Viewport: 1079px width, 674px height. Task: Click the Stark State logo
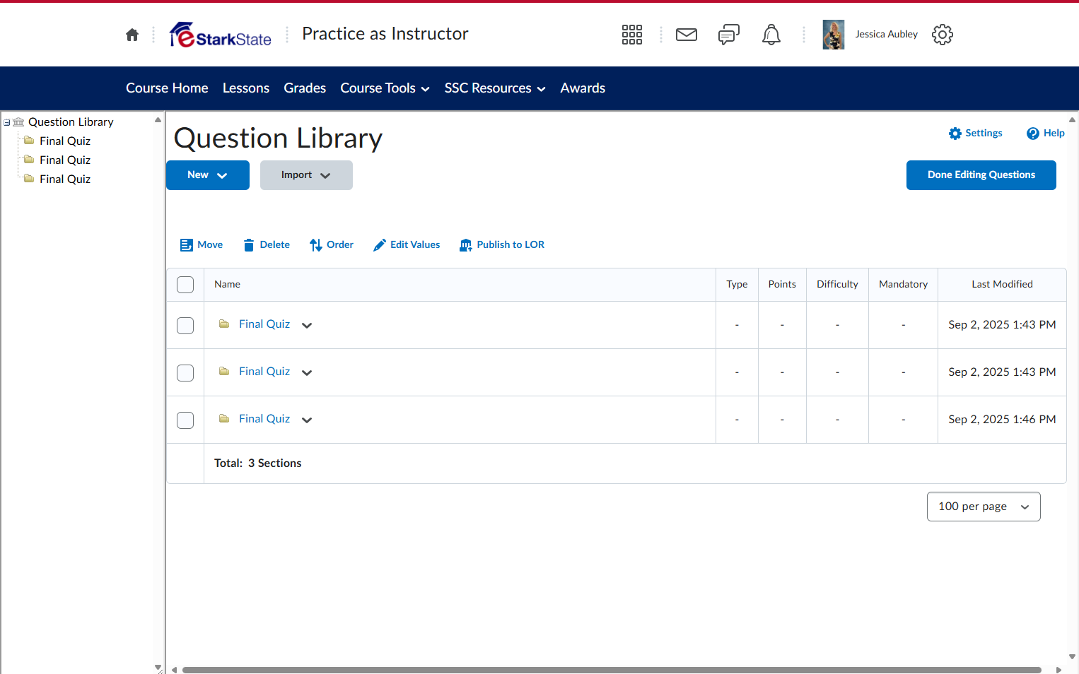point(221,35)
